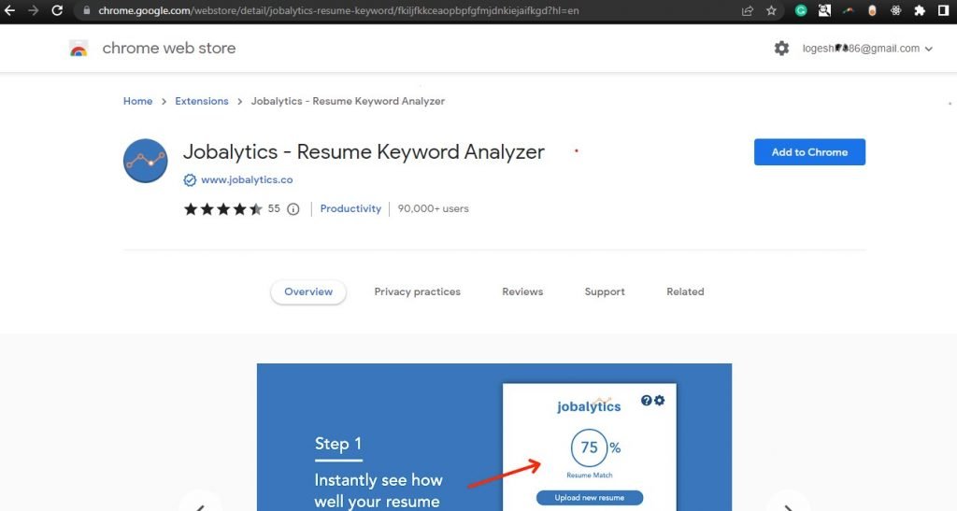Go back with the browser back arrow
Image resolution: width=957 pixels, height=511 pixels.
pos(9,10)
